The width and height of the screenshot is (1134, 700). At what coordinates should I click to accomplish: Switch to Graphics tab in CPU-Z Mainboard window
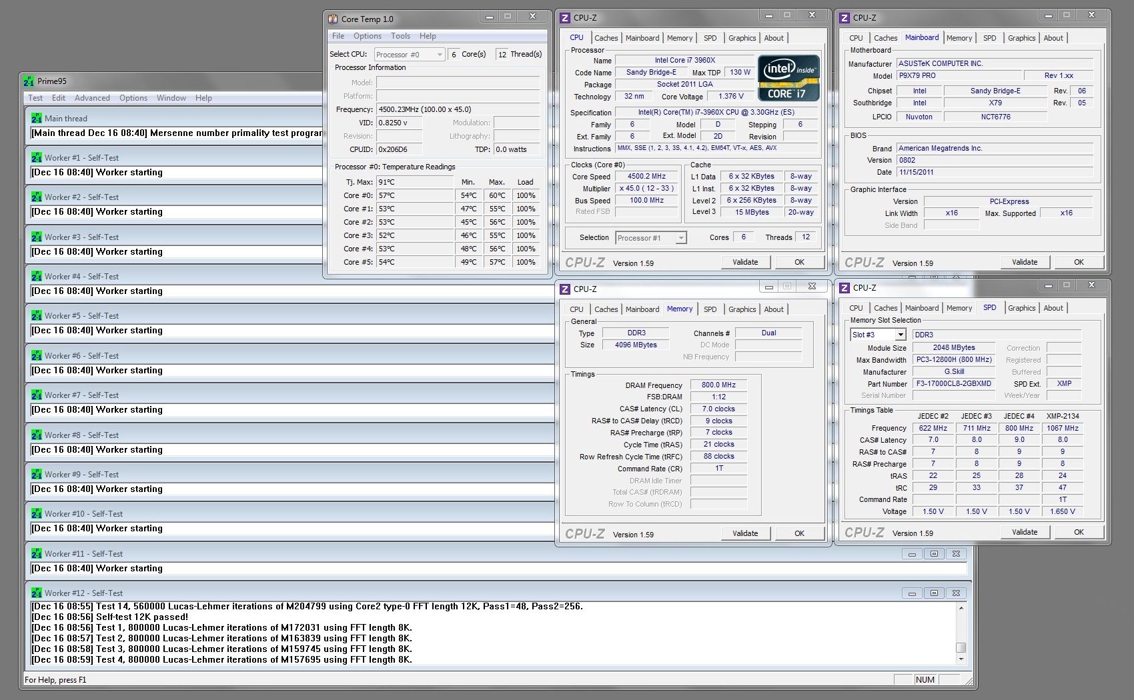click(x=1021, y=38)
